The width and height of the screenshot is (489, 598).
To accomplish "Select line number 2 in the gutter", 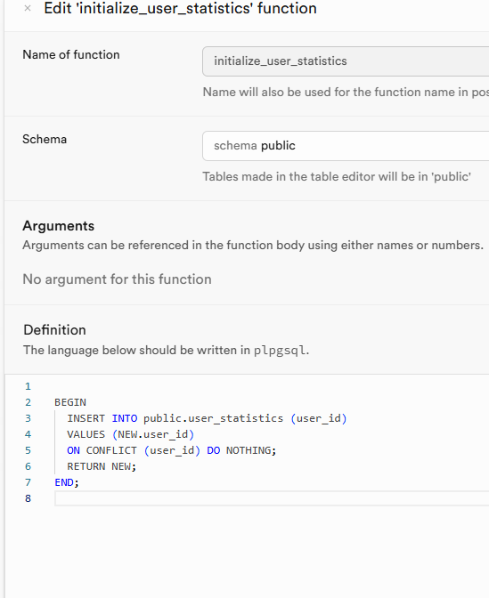I will (28, 402).
